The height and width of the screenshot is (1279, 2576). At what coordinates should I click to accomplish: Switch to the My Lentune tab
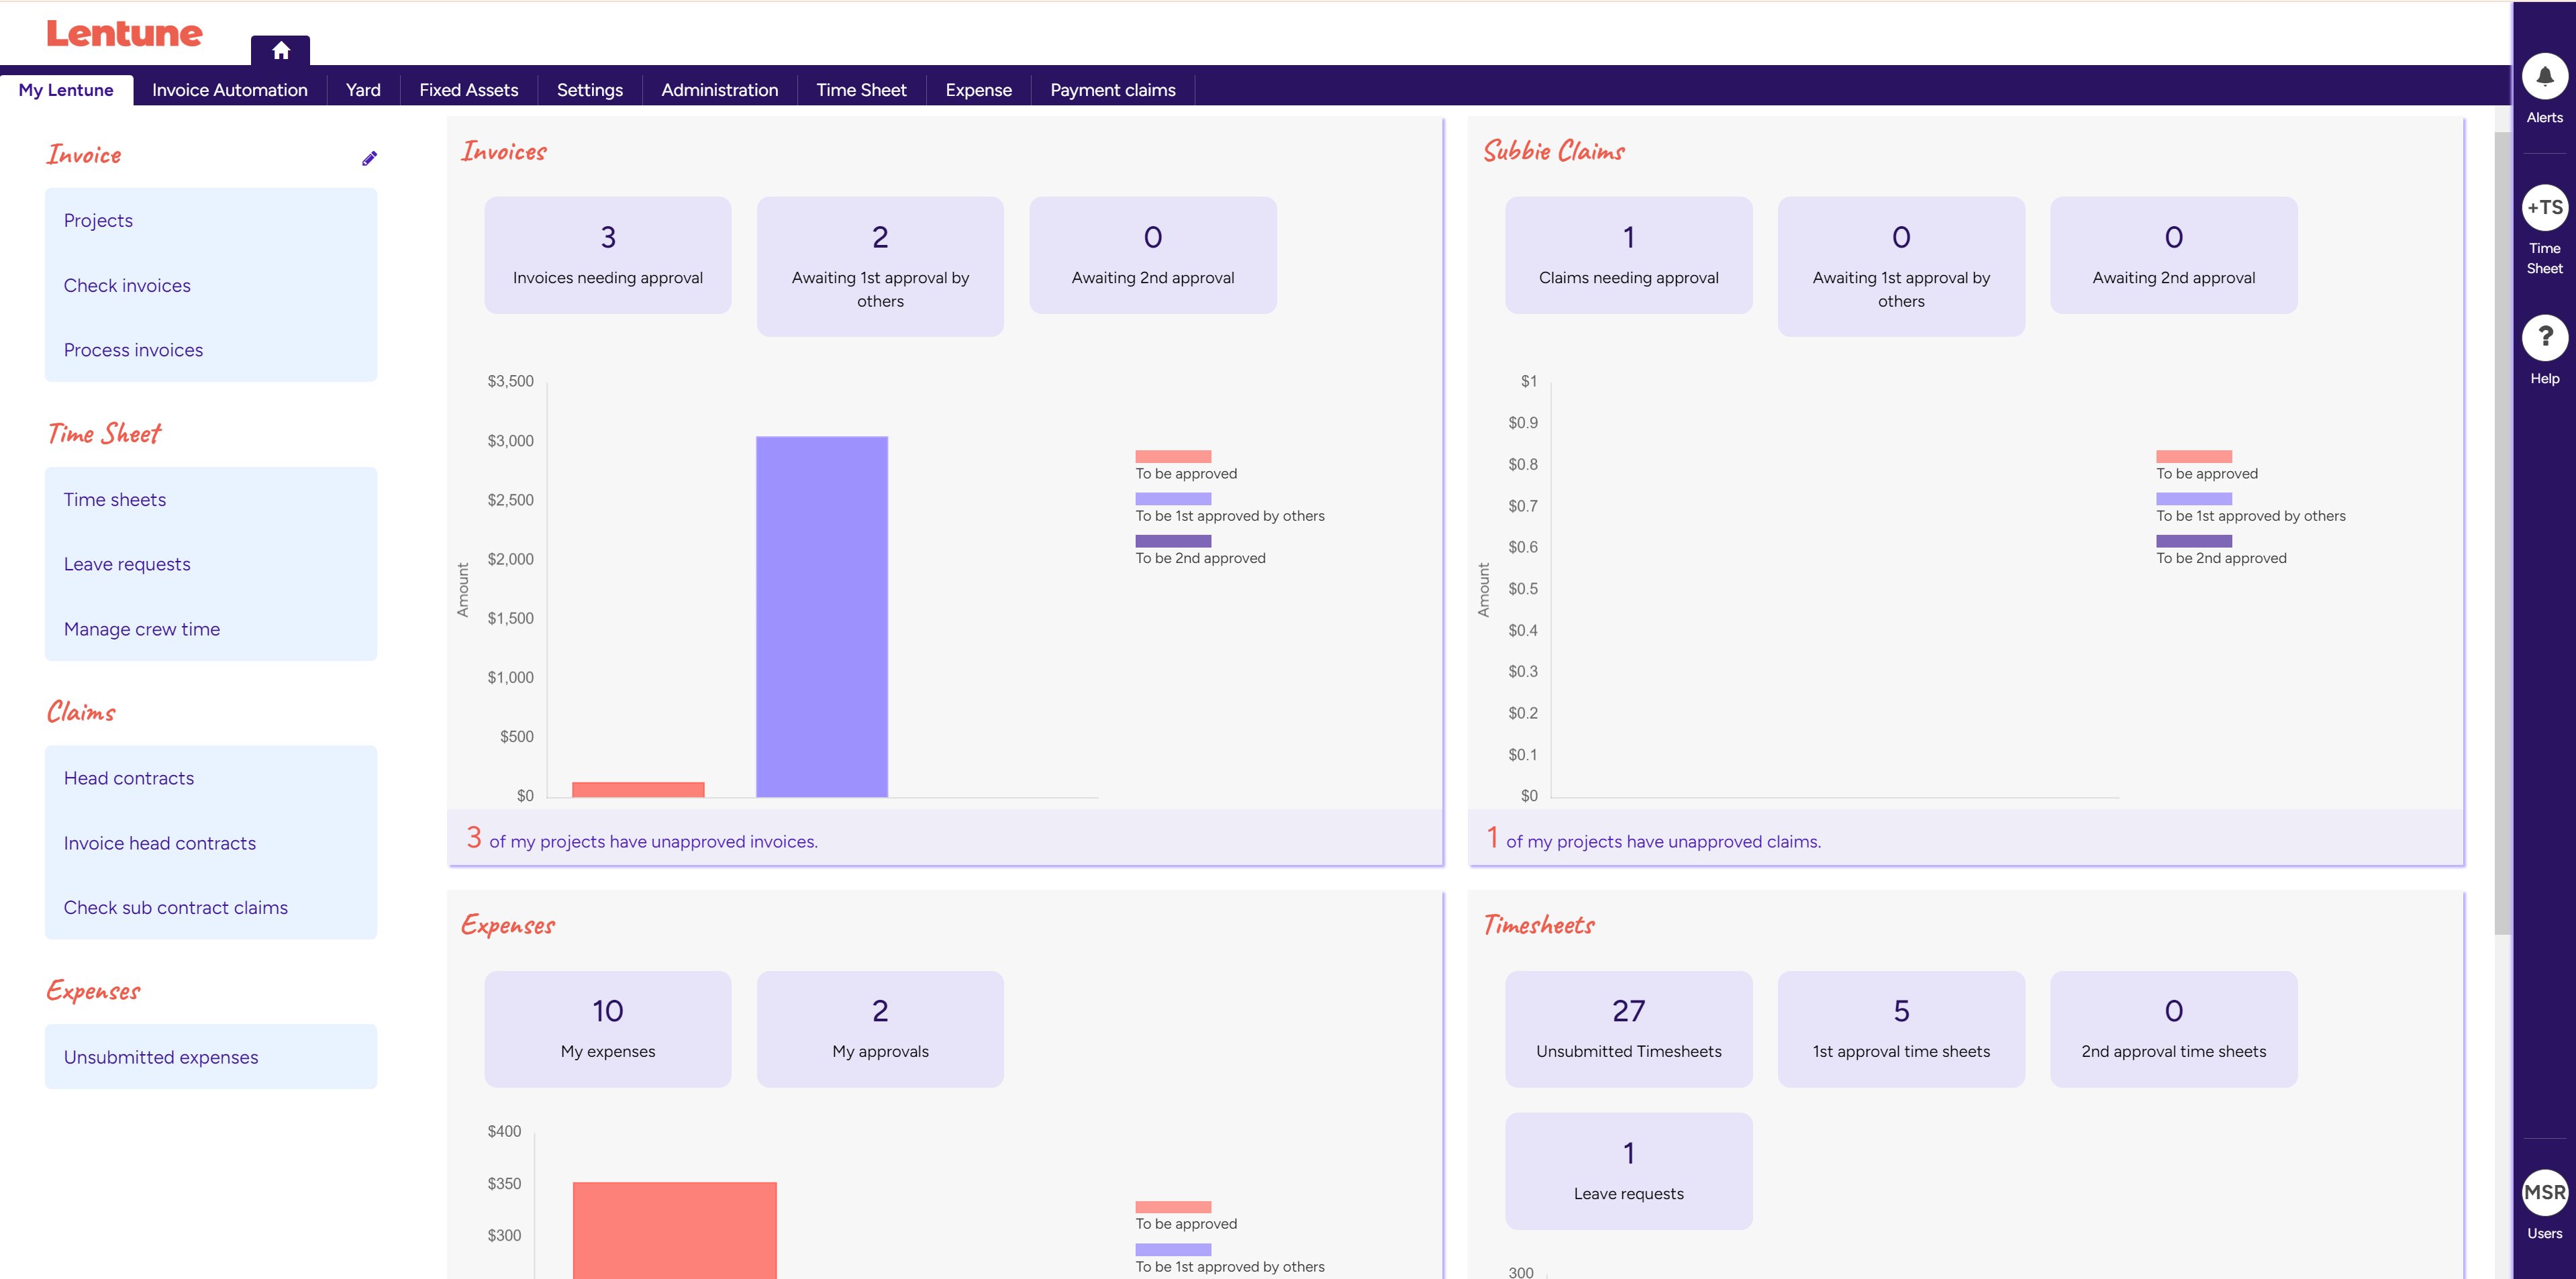(x=66, y=90)
